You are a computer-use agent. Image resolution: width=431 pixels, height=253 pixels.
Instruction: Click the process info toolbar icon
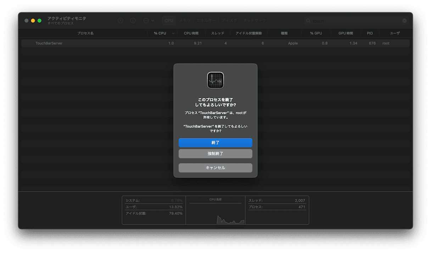(133, 21)
